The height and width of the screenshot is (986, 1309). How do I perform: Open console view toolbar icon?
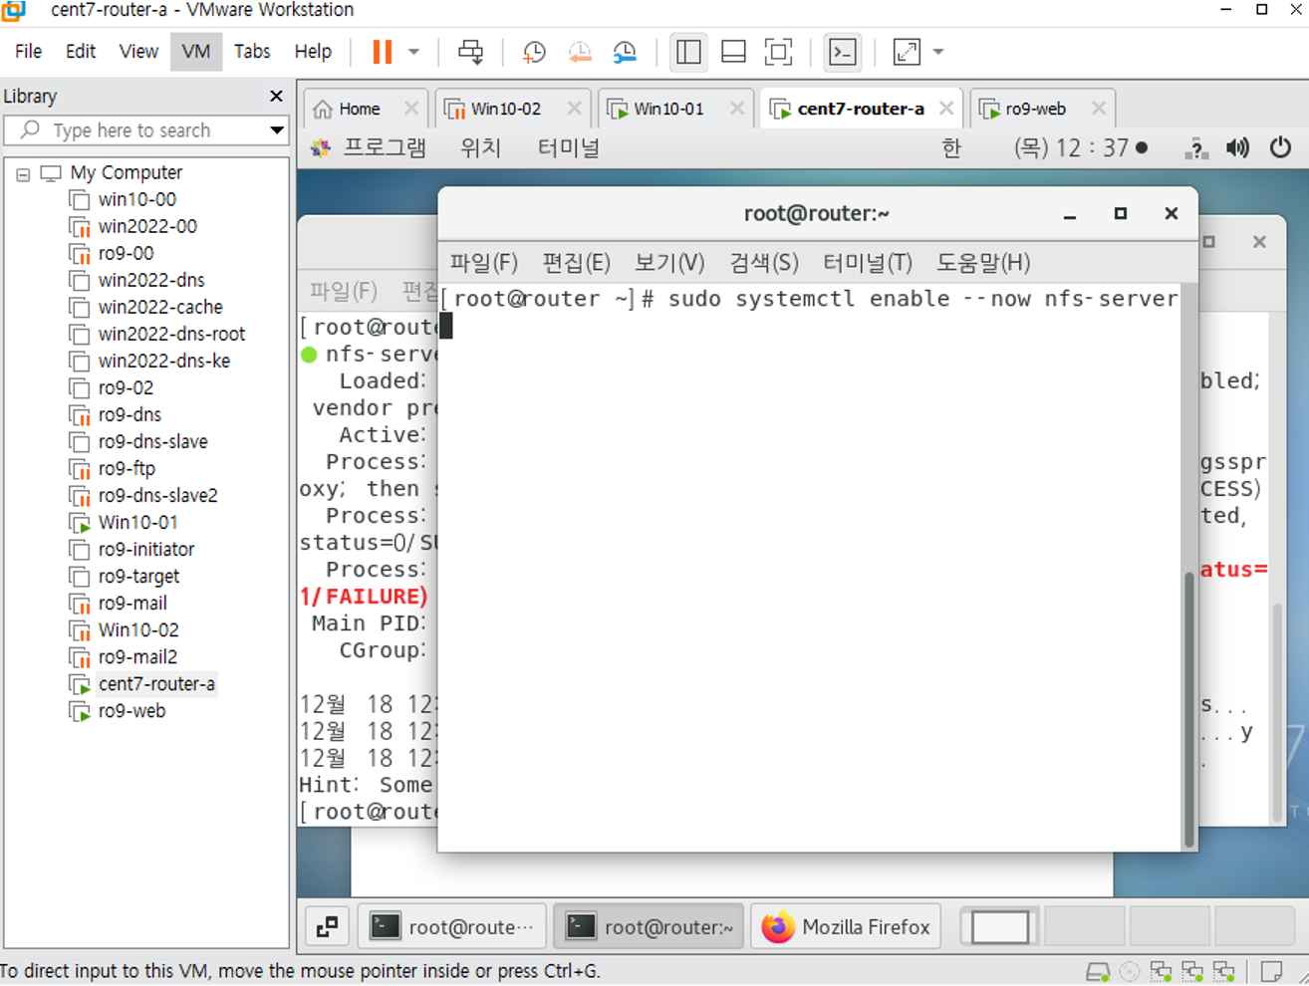[x=843, y=52]
